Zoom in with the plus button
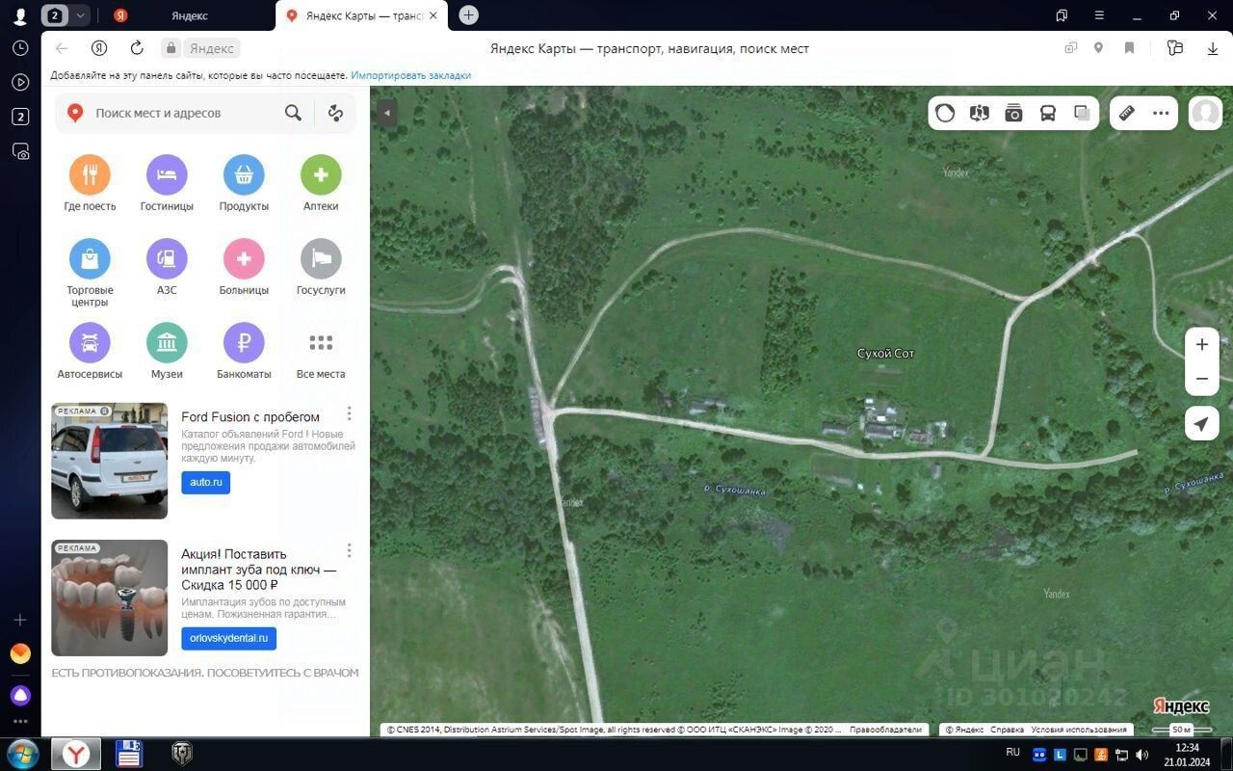1233x771 pixels. (1202, 344)
